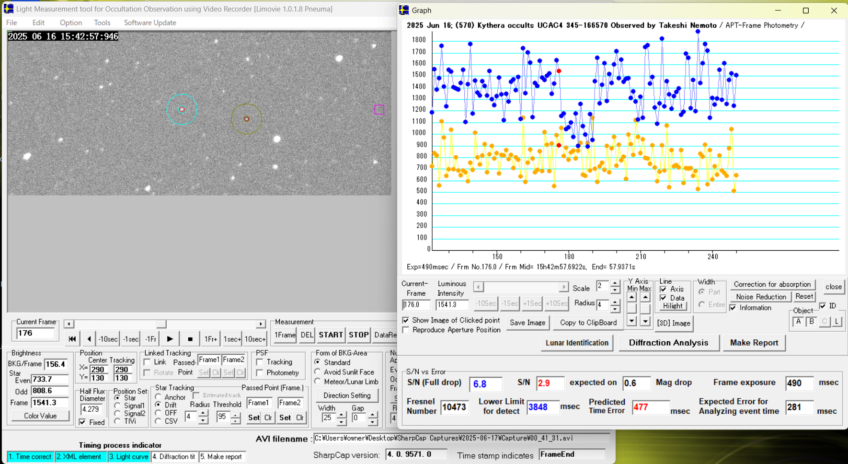848x464 pixels.
Task: Click the stop playback square icon
Action: point(190,339)
